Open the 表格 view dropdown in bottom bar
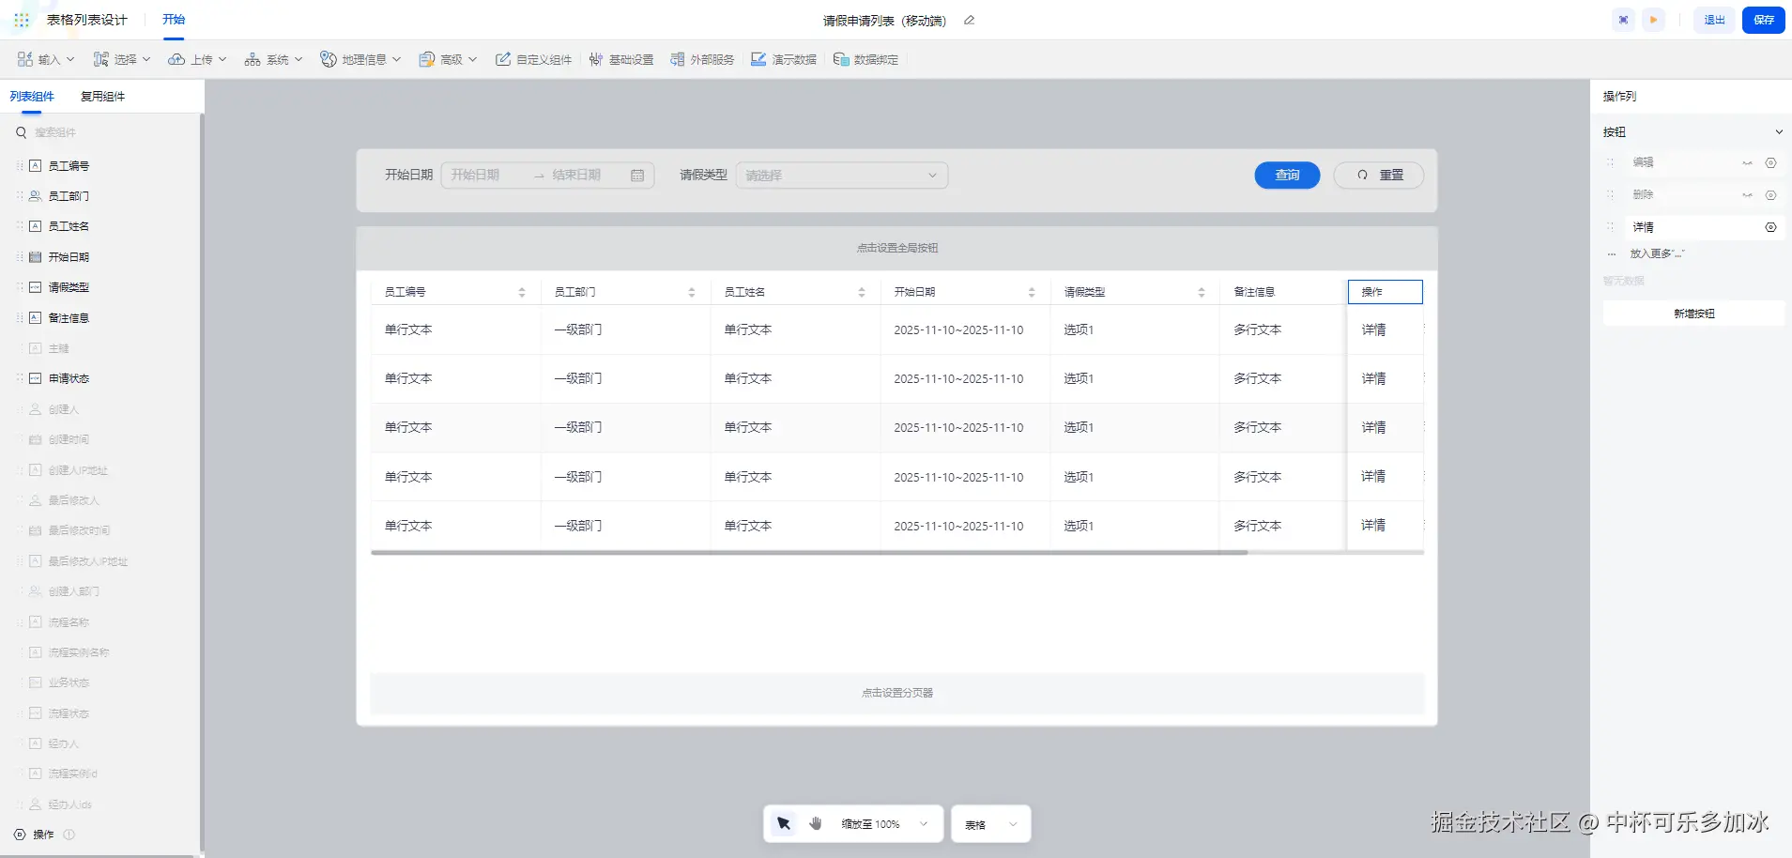The image size is (1792, 858). 990,824
